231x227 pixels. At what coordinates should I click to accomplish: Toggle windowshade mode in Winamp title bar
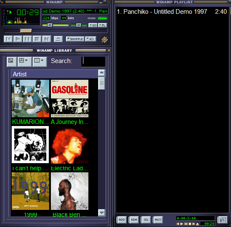(x=105, y=2)
